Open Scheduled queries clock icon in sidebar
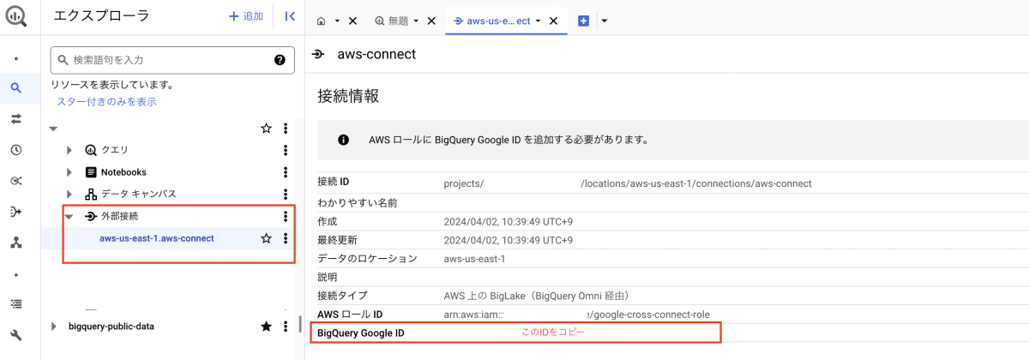 [16, 150]
